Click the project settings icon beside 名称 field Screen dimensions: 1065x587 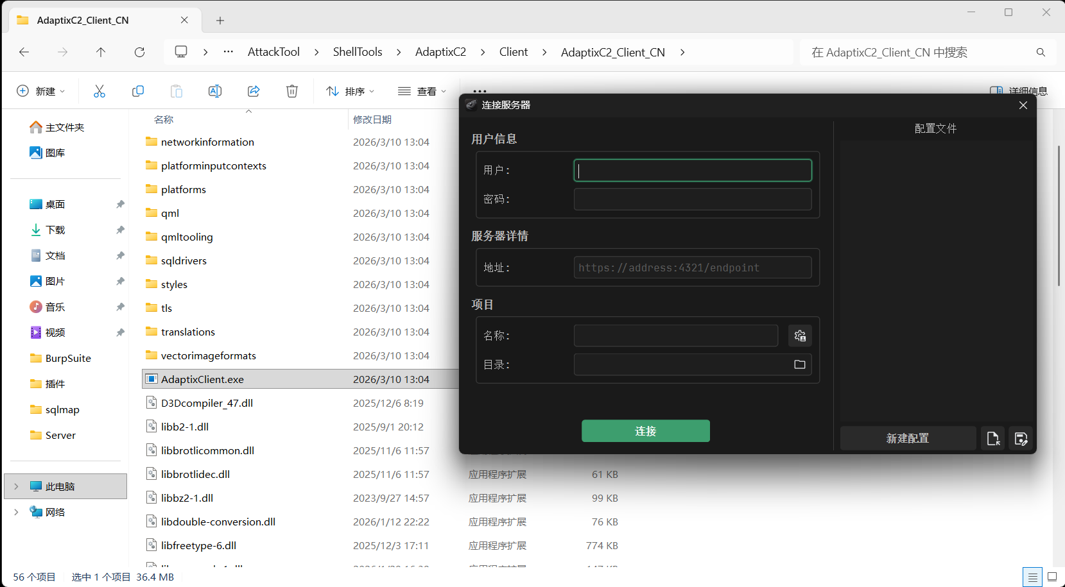click(x=799, y=335)
